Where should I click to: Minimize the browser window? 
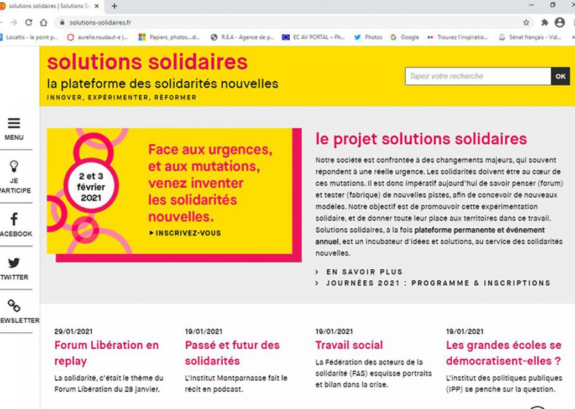point(531,5)
